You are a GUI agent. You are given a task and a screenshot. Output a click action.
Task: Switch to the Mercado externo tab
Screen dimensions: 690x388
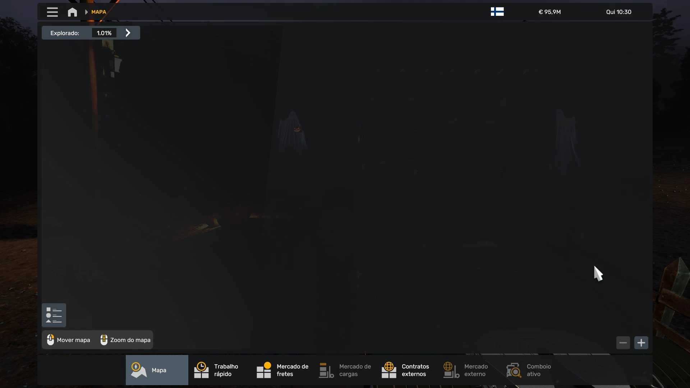[x=466, y=370]
